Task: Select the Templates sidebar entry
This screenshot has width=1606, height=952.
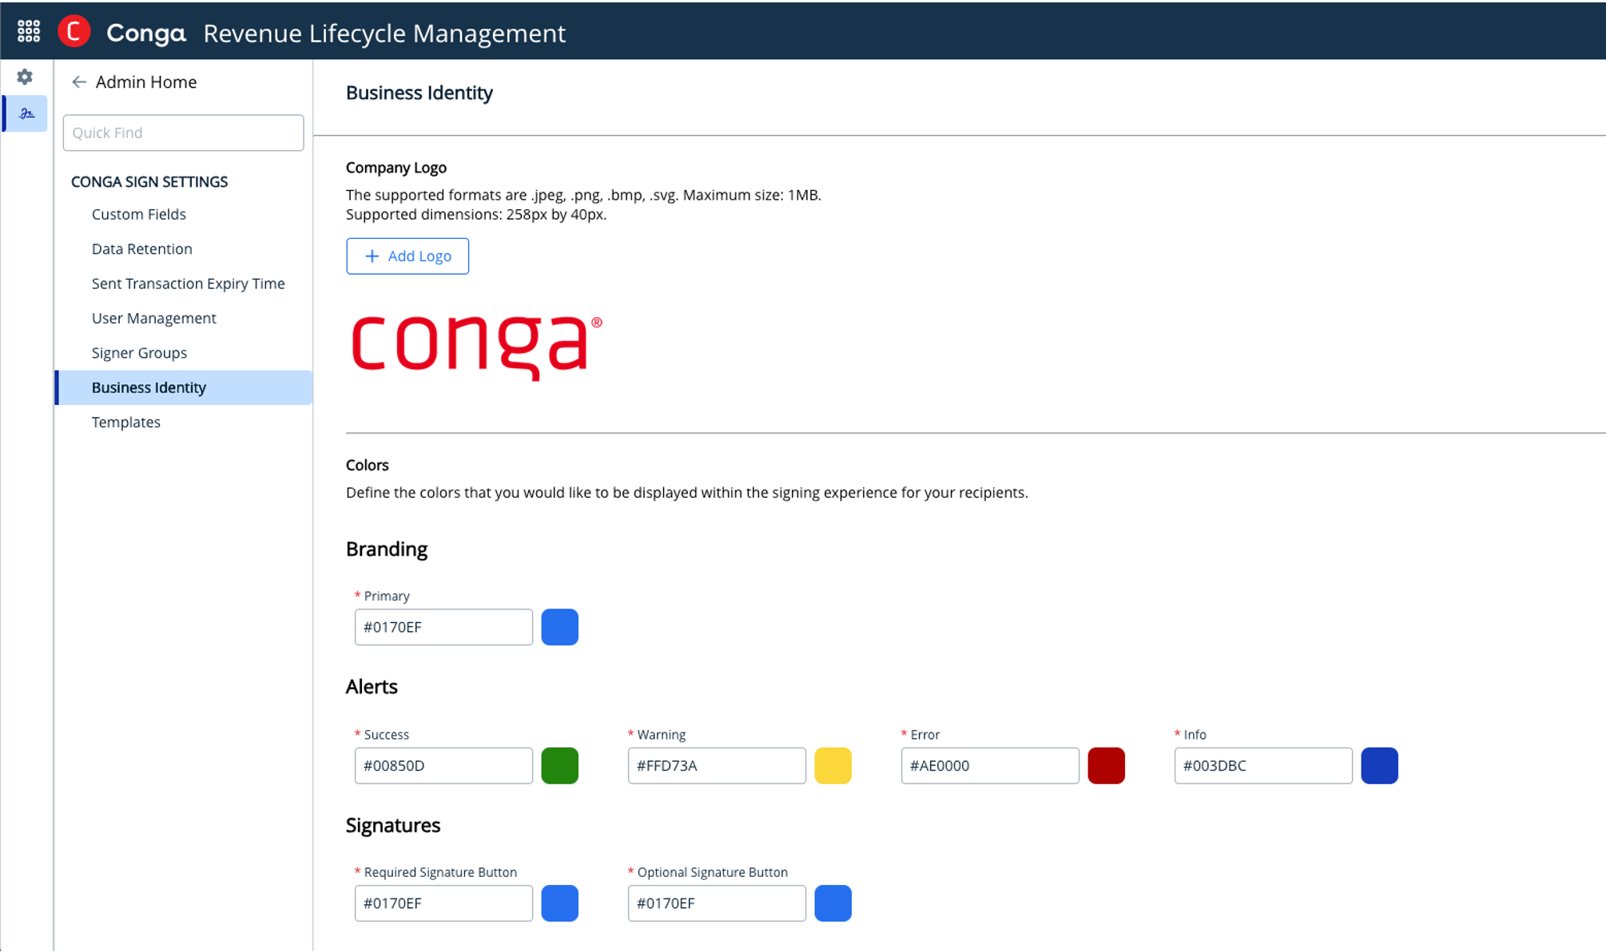Action: point(125,422)
